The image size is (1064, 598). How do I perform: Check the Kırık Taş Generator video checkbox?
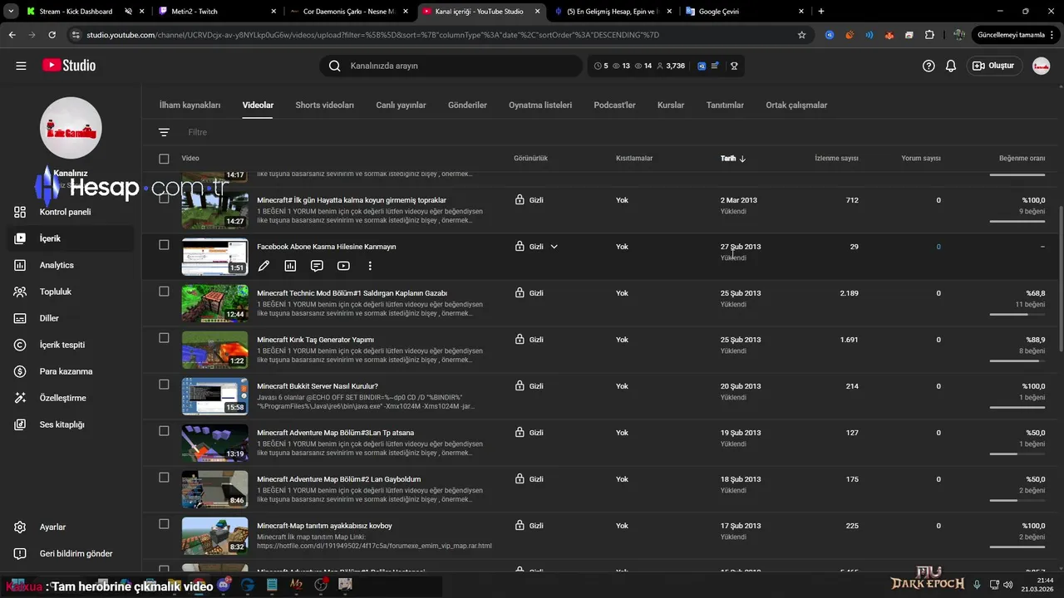(164, 338)
